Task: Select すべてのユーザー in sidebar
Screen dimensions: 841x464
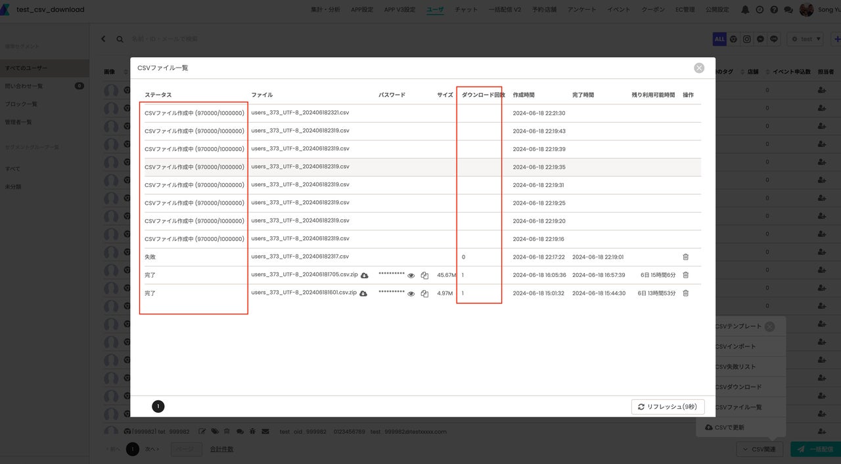Action: pyautogui.click(x=45, y=68)
